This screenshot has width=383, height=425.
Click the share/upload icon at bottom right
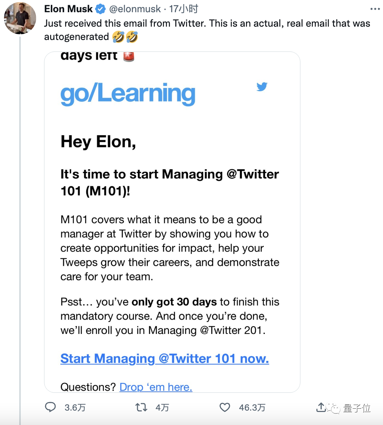tap(321, 407)
